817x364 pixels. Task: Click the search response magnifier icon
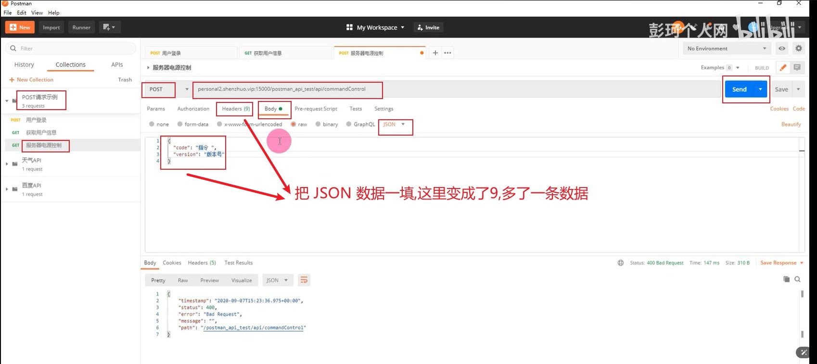798,279
